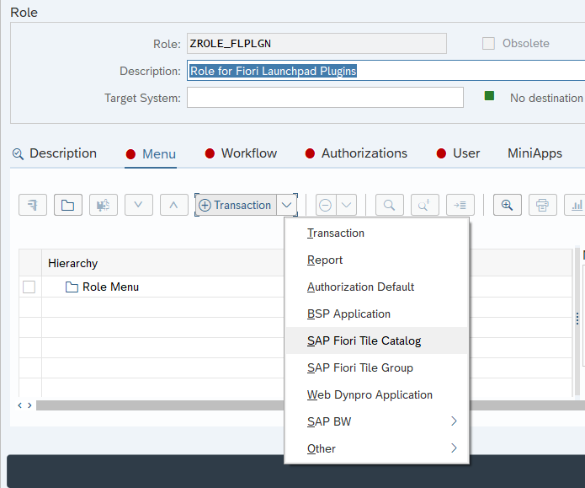Image resolution: width=585 pixels, height=488 pixels.
Task: Select SAP Fiori Tile Catalog menu entry
Action: pos(364,341)
